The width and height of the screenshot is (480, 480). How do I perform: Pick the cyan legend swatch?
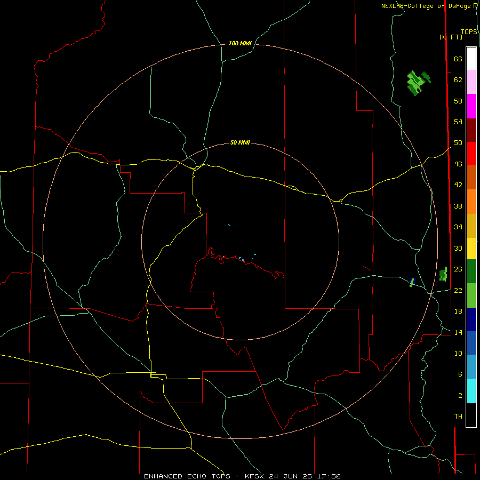tap(471, 391)
